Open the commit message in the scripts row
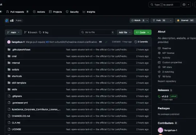The width and height of the screenshot is (196, 135). pyautogui.click(x=97, y=70)
